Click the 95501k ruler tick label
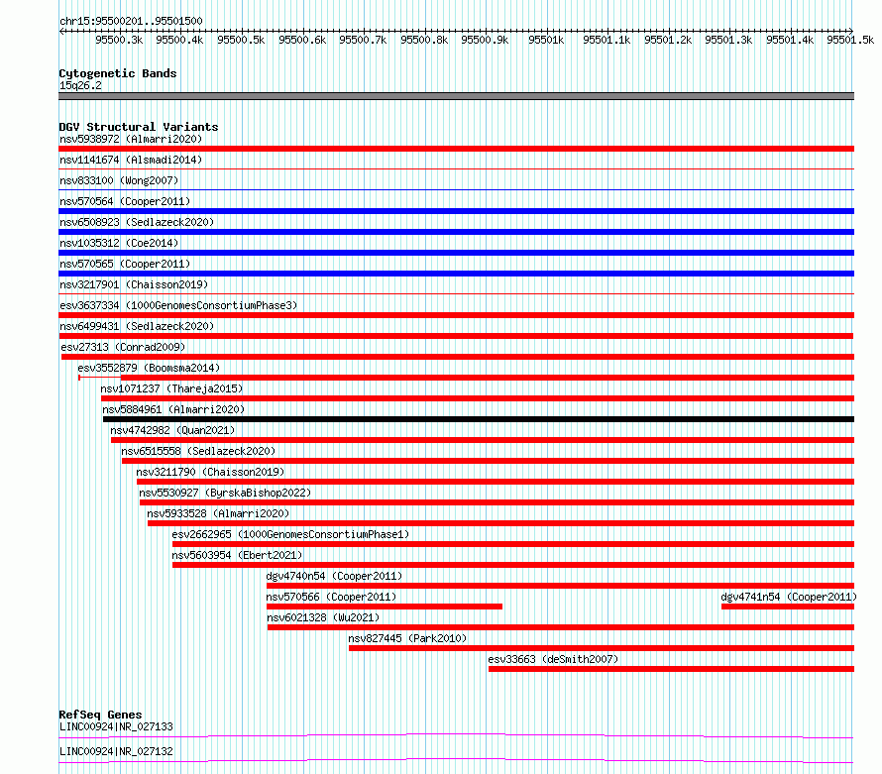Viewport: 882px width, 774px height. (x=546, y=40)
